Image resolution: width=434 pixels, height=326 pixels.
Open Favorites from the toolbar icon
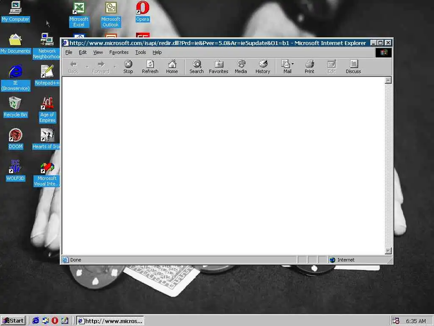click(219, 67)
